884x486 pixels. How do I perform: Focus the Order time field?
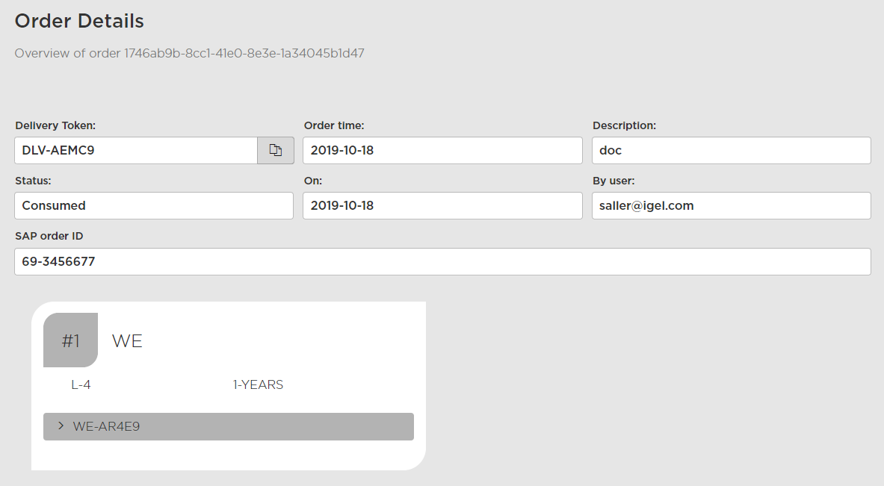[x=442, y=150]
